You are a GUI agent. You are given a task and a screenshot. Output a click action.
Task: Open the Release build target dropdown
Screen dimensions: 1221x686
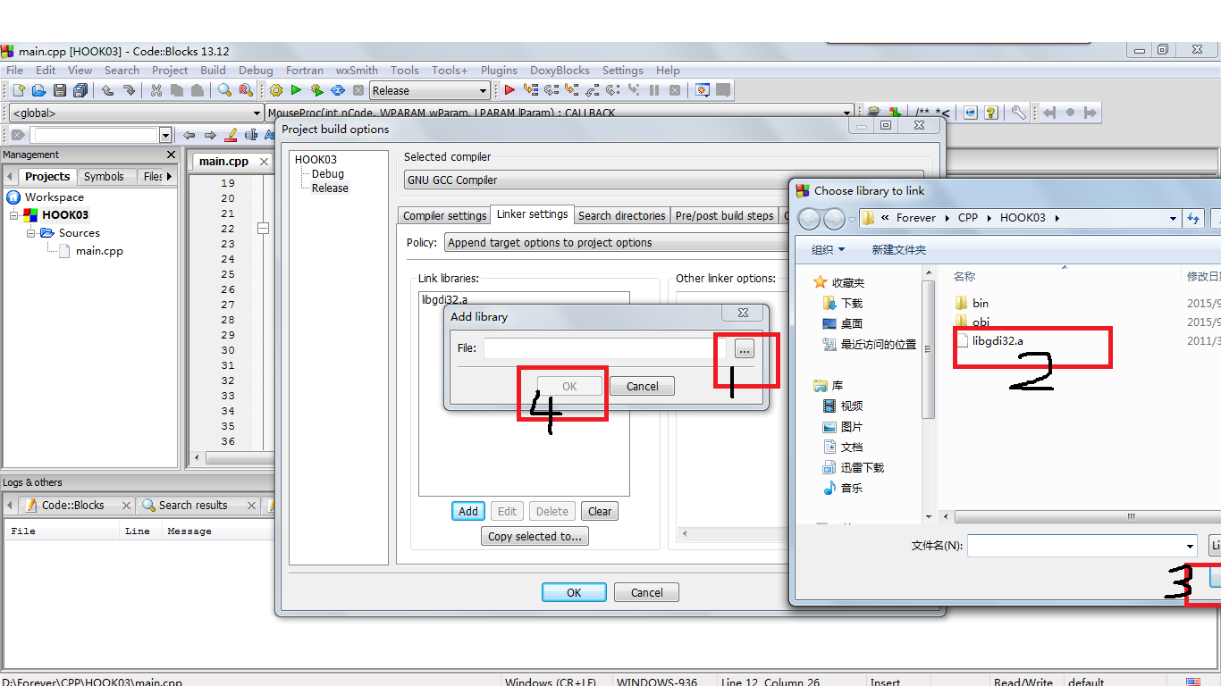pyautogui.click(x=483, y=90)
